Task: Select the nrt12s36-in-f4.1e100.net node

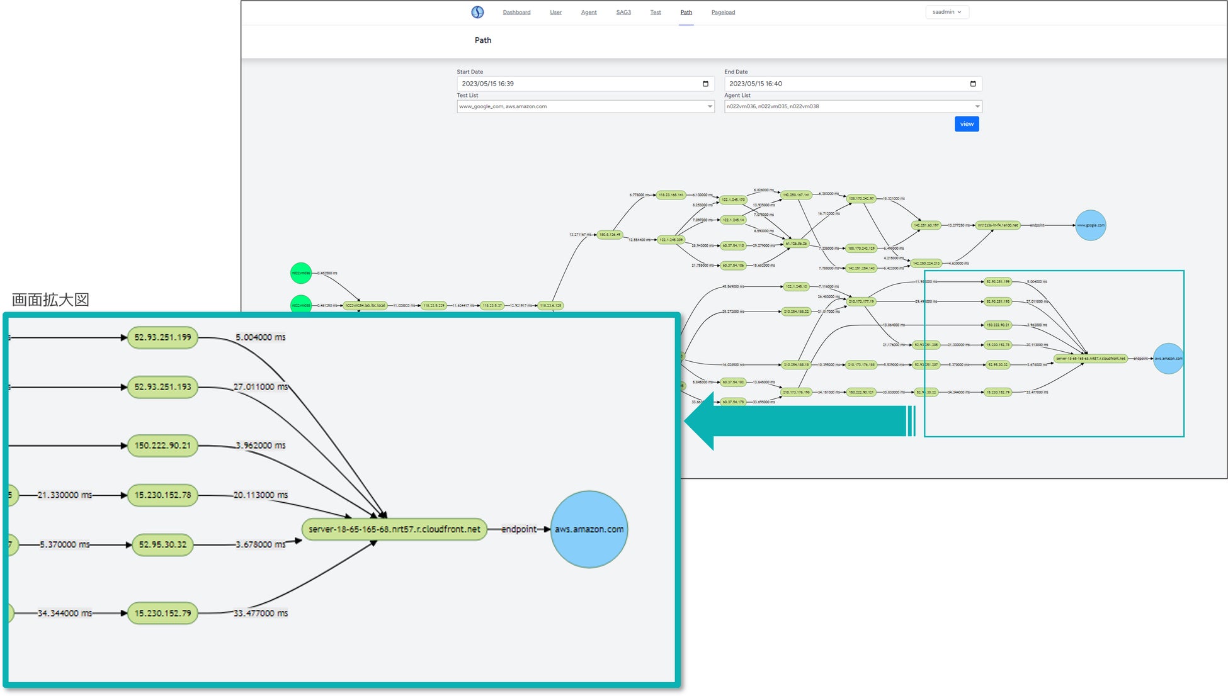Action: pos(998,225)
